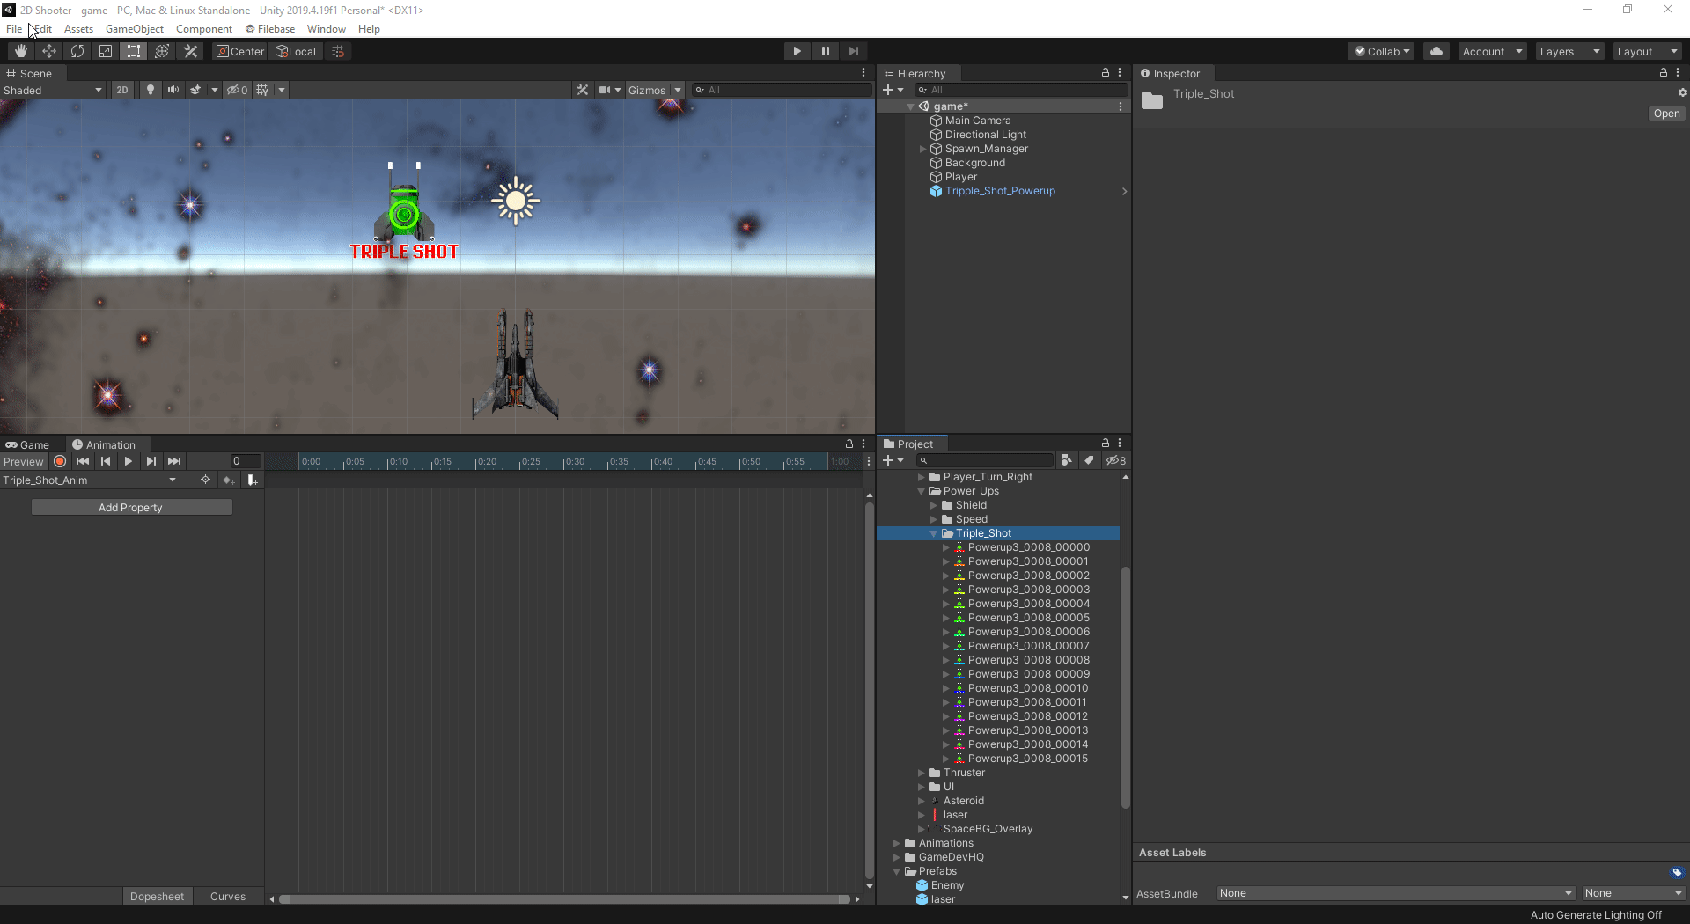Viewport: 1690px width, 924px height.
Task: Select the Rotate tool
Action: pyautogui.click(x=77, y=51)
